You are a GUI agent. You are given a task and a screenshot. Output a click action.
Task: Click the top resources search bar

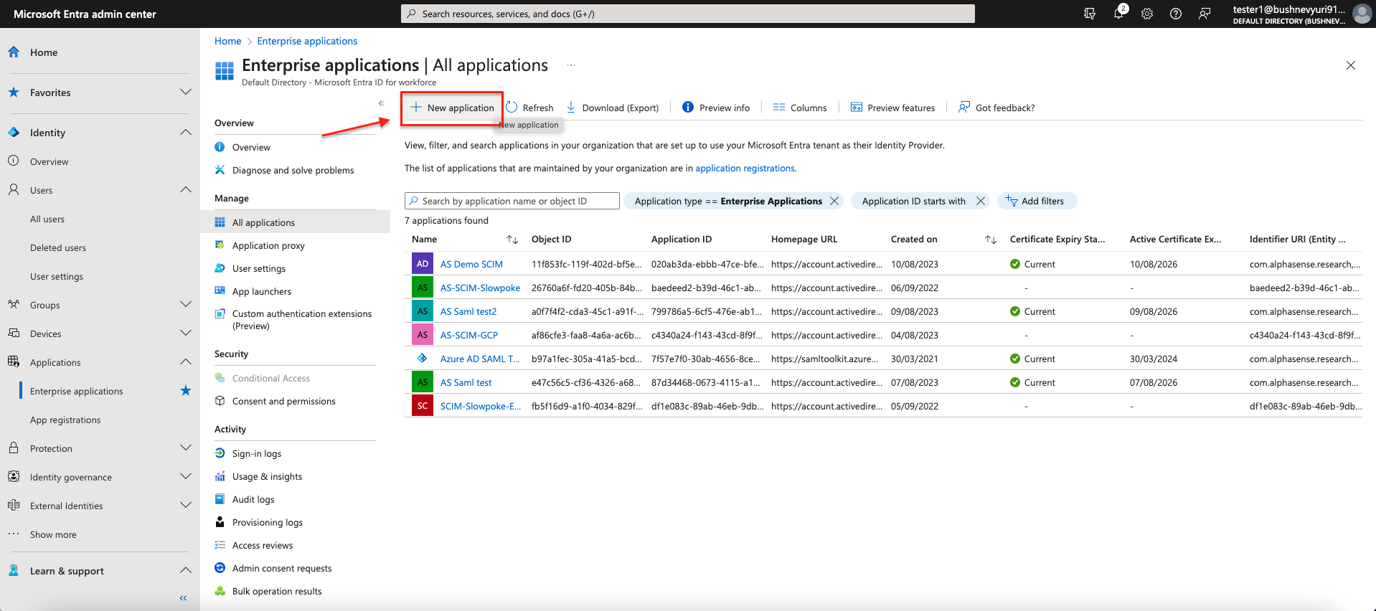[688, 14]
